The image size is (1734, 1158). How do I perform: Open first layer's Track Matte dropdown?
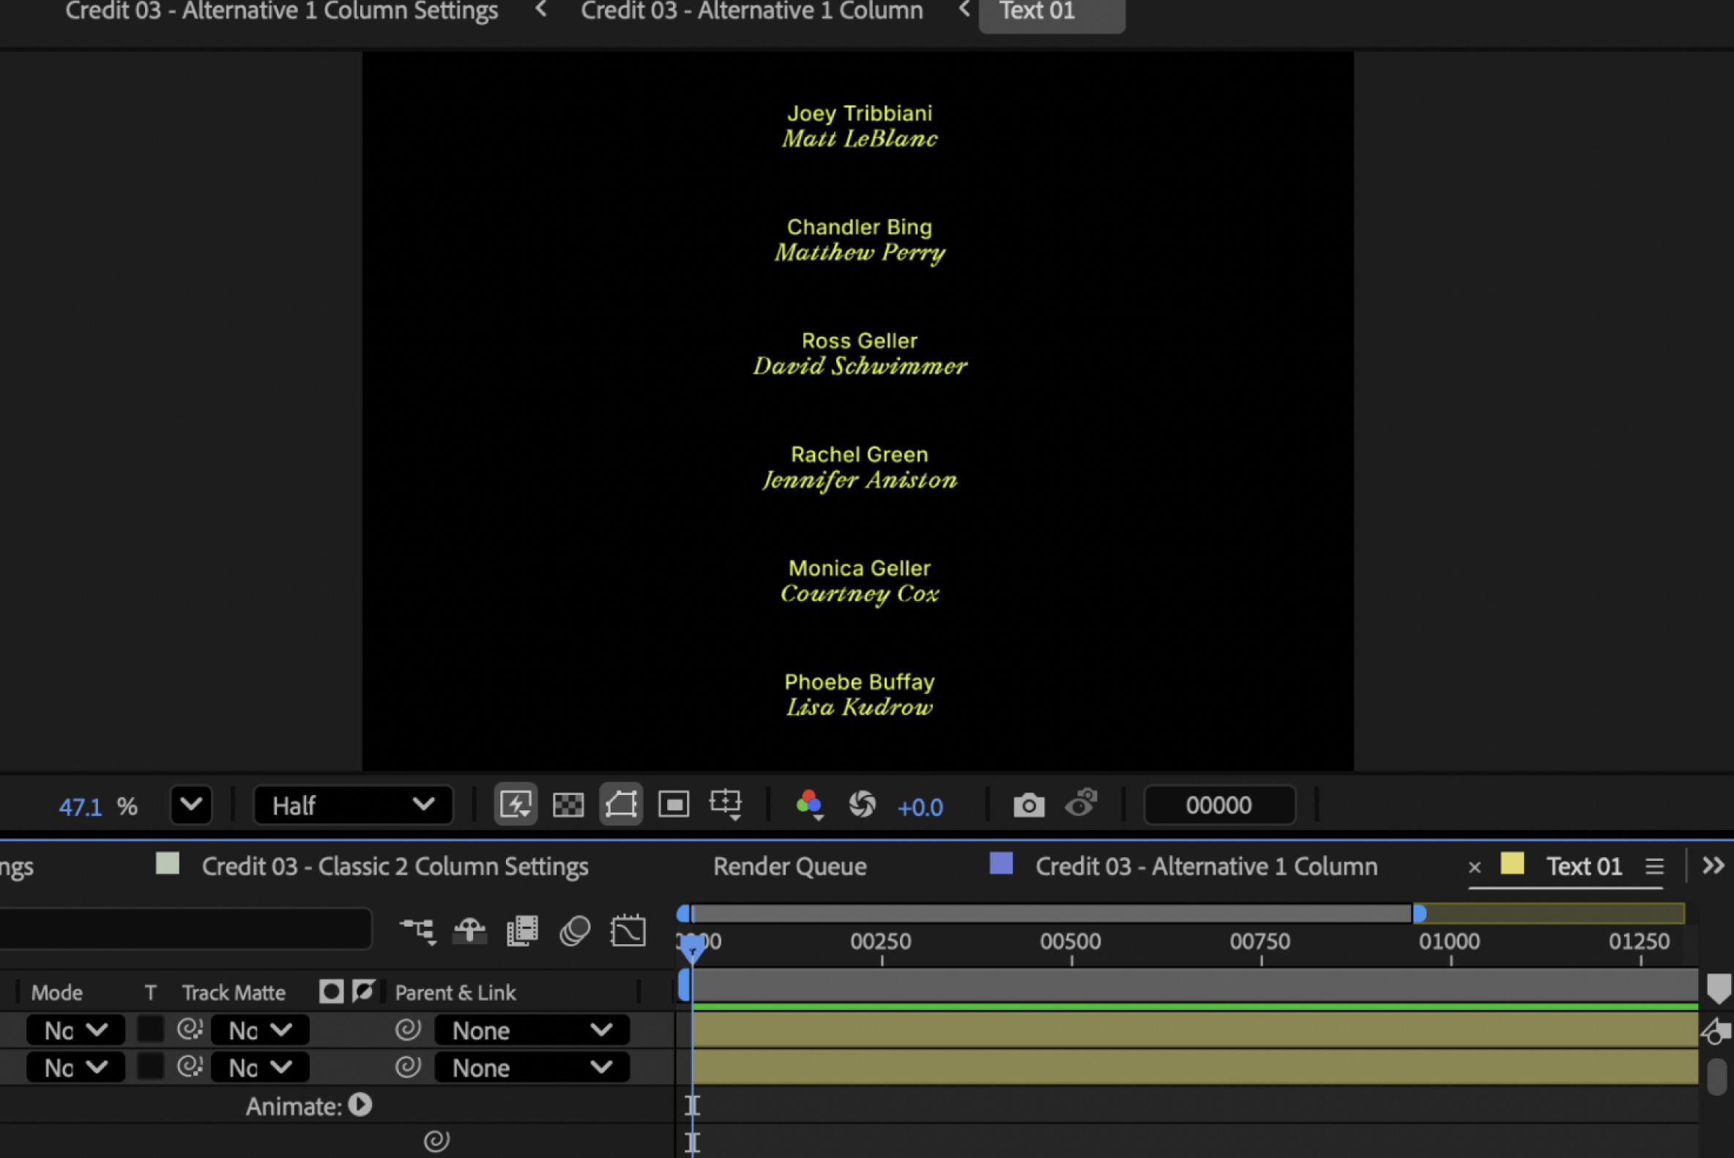pos(260,1030)
